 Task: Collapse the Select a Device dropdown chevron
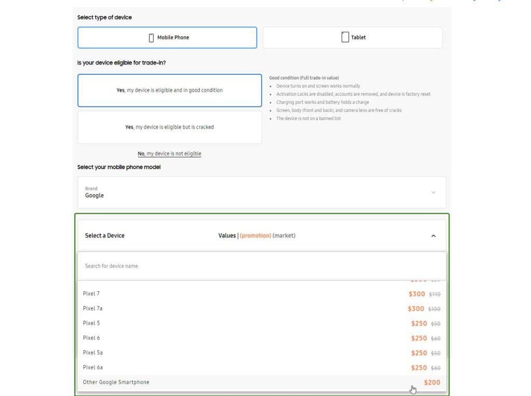pyautogui.click(x=434, y=236)
